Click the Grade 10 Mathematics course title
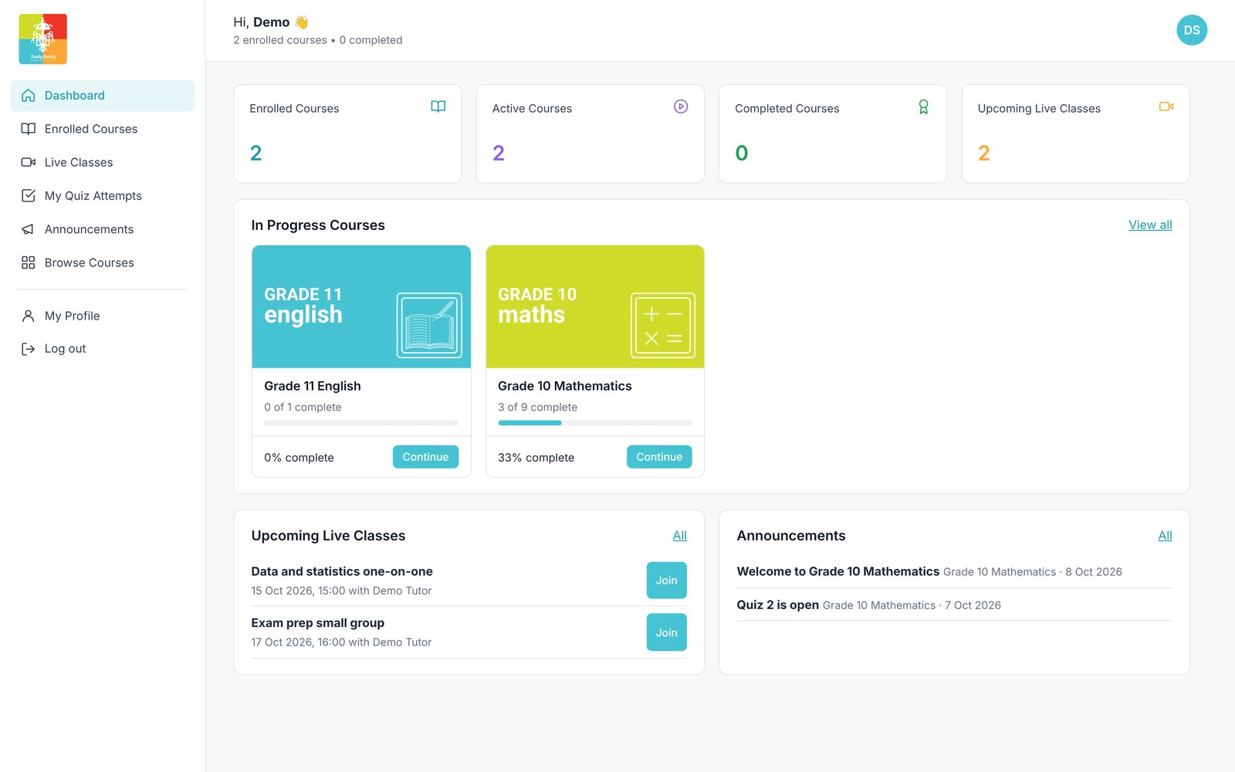 565,386
